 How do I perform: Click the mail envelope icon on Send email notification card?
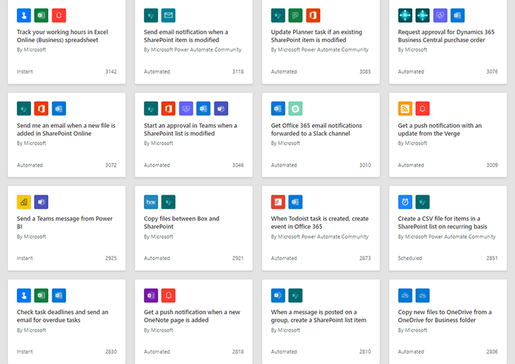click(x=169, y=15)
